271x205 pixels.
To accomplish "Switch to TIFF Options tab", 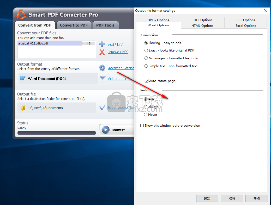I will click(203, 20).
